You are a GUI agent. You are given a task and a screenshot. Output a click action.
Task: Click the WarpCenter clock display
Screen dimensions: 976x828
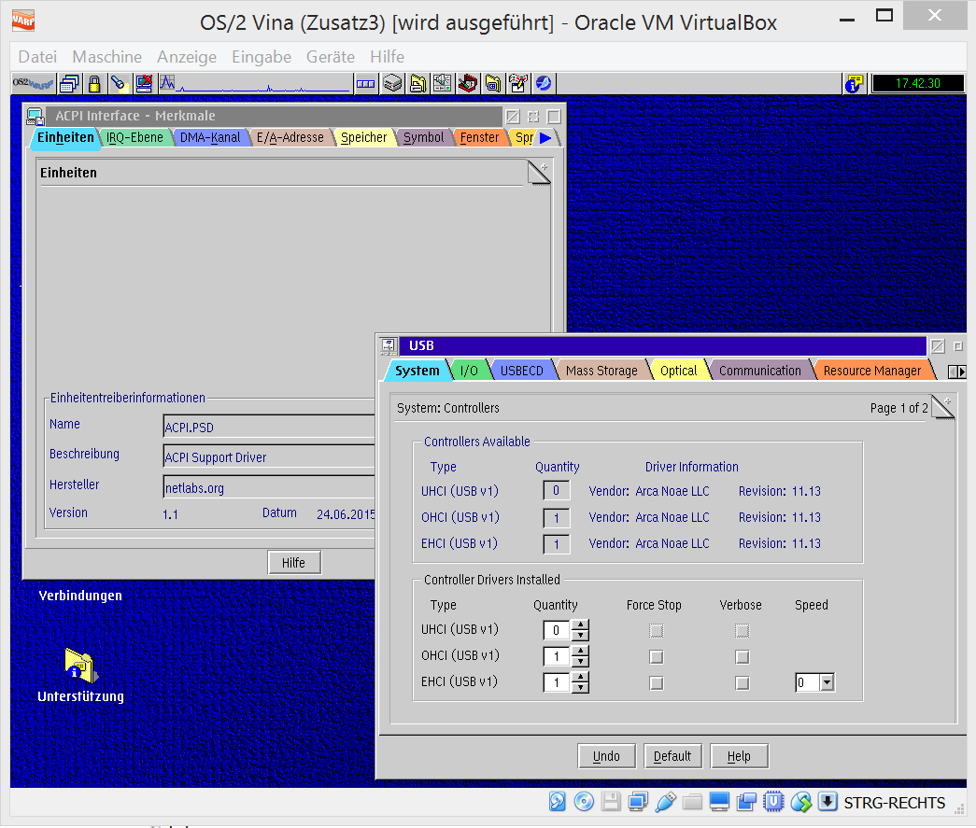(x=917, y=83)
